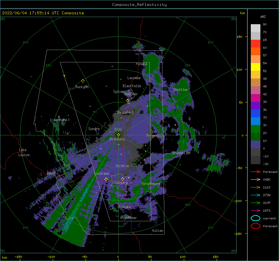Select the Didsbury label

(x=117, y=139)
